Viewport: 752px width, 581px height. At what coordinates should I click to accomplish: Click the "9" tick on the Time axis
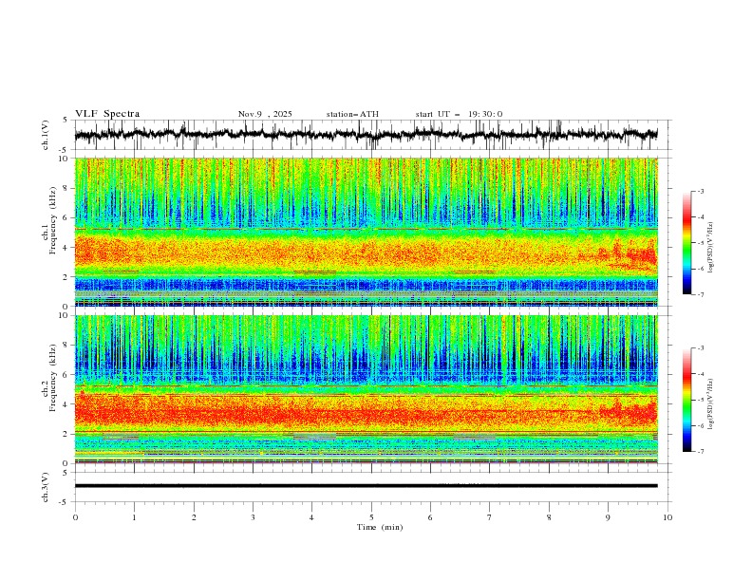pyautogui.click(x=608, y=517)
